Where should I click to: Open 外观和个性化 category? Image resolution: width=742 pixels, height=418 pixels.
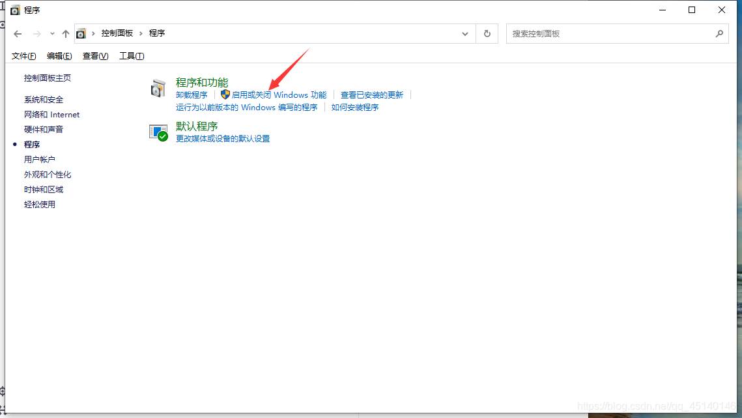coord(48,174)
